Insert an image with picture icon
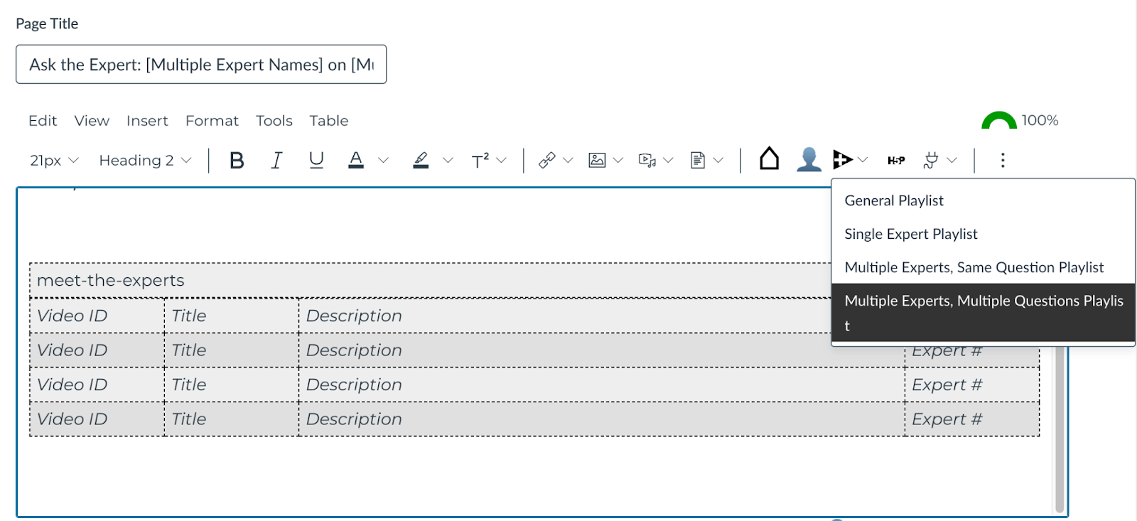The width and height of the screenshot is (1137, 521). click(597, 161)
